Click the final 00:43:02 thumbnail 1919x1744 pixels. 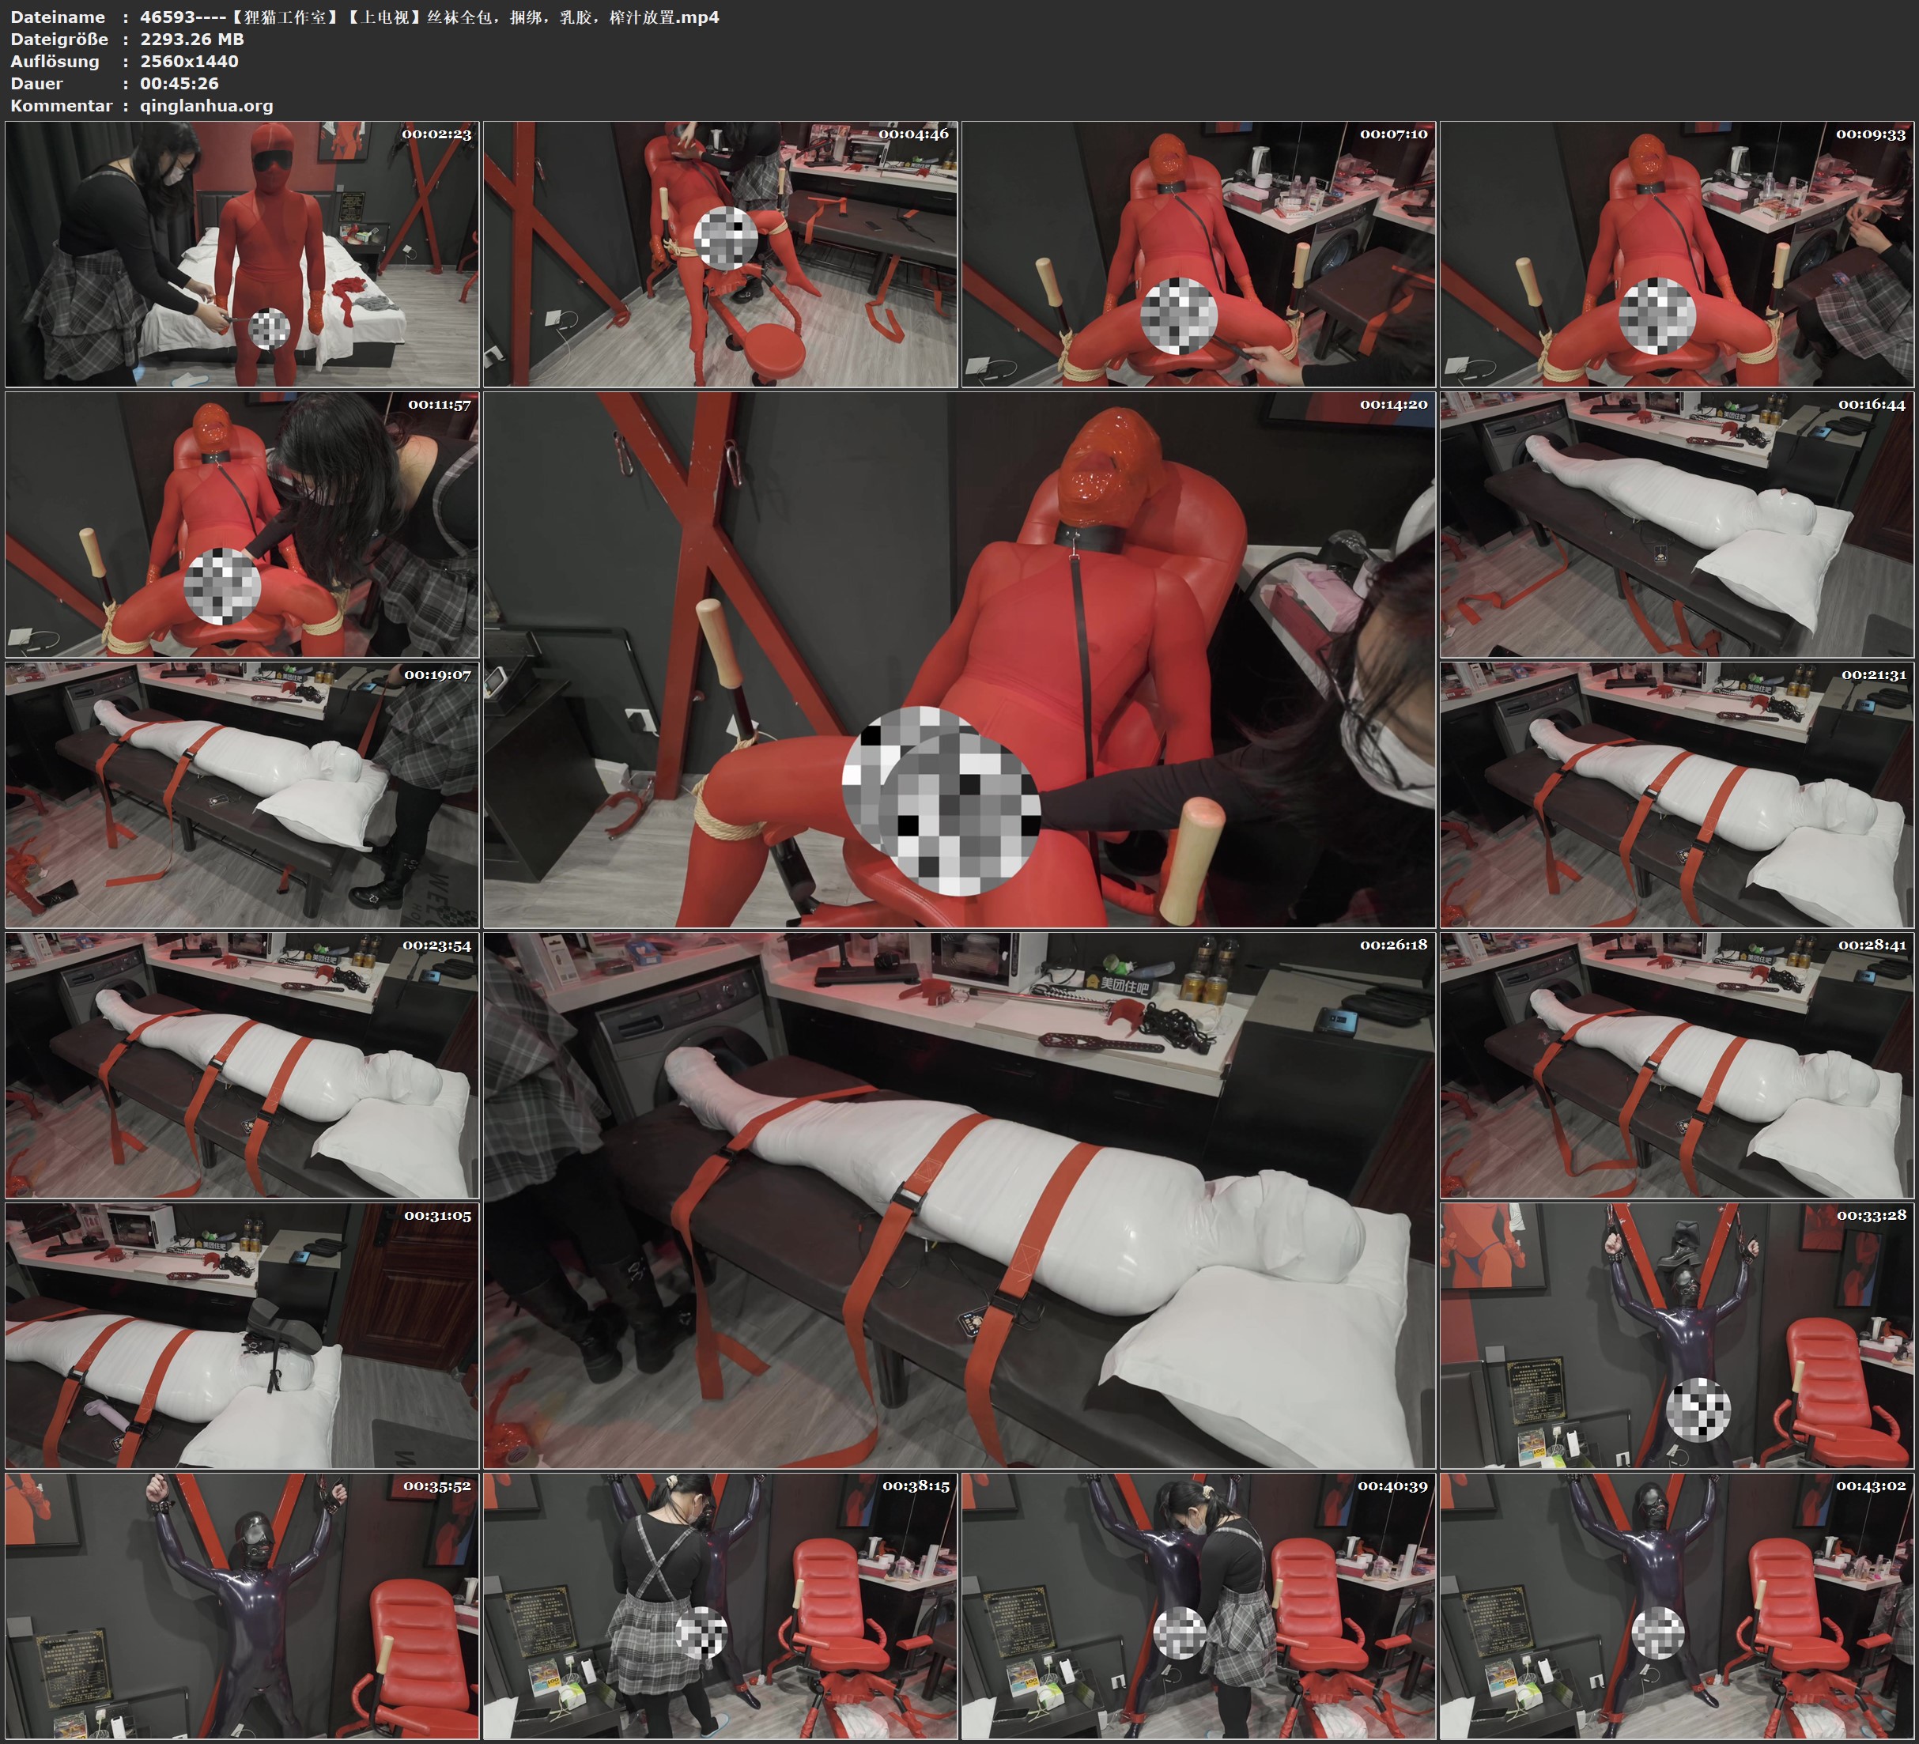[x=1677, y=1606]
